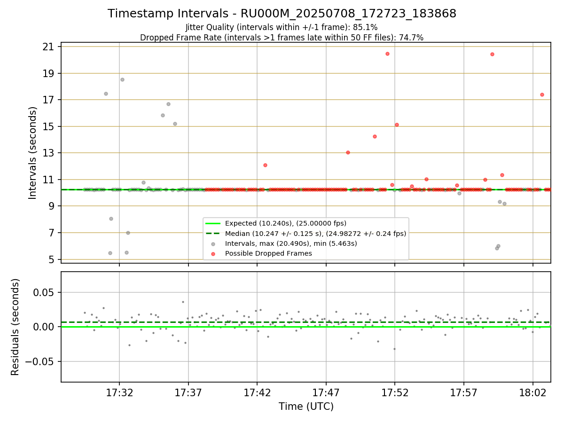This screenshot has height=423, width=564.
Task: Click the 'Time (UTC)' x-axis label
Action: tap(306, 406)
